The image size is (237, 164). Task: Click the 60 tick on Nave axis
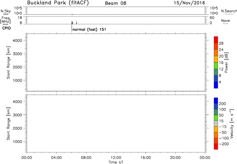tap(212, 18)
